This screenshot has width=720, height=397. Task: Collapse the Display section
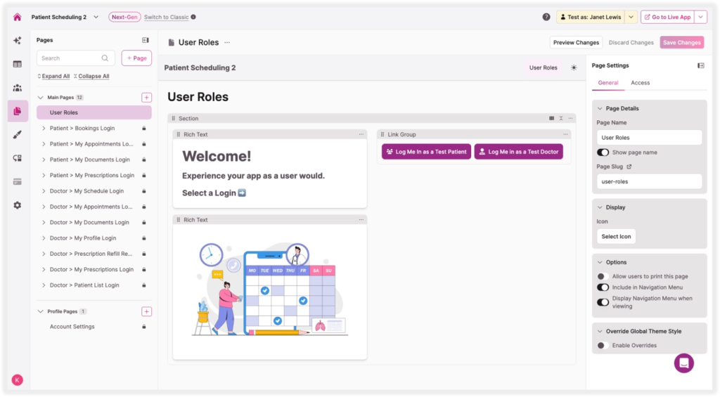point(600,207)
